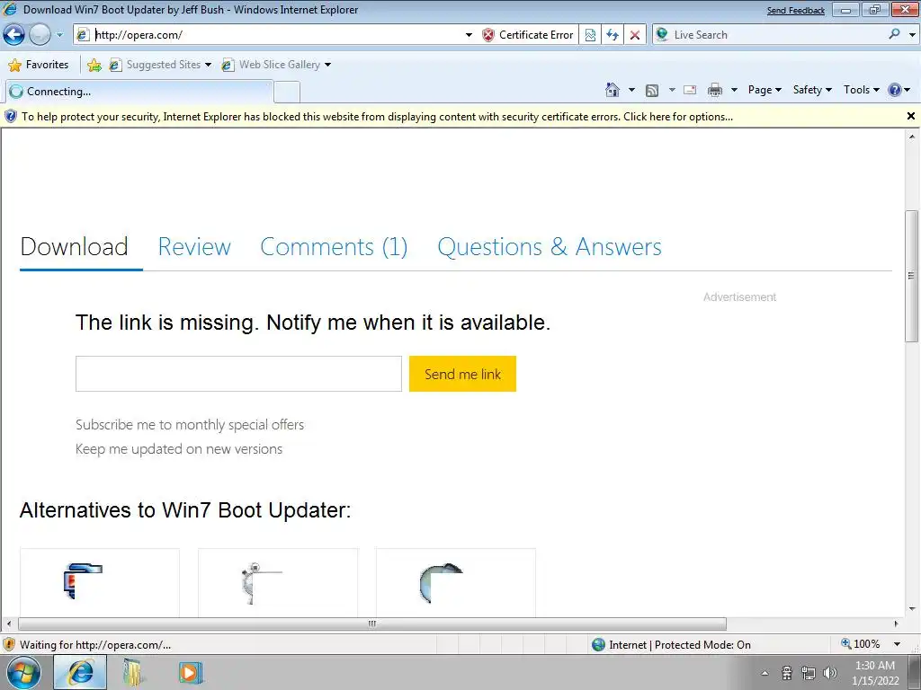Click the Back navigation arrow button

click(x=14, y=35)
